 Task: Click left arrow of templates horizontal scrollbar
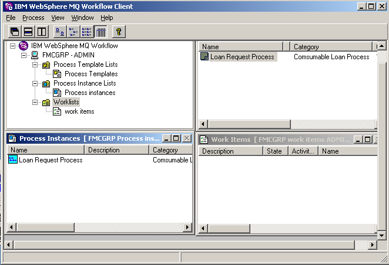point(203,124)
